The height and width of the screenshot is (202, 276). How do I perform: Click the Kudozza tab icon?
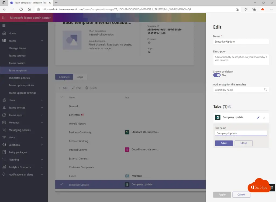point(127,176)
